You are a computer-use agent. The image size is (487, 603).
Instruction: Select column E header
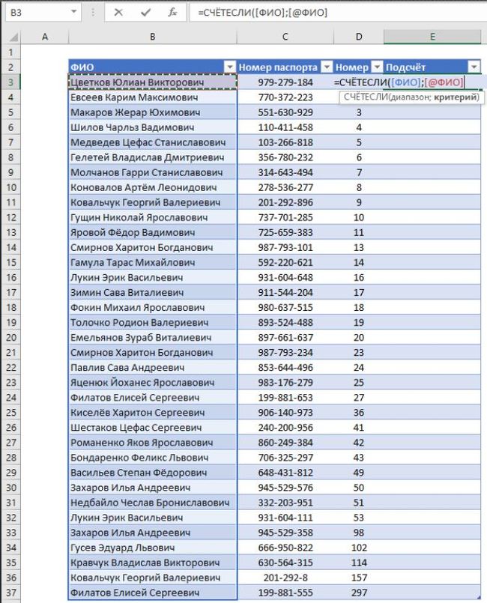pyautogui.click(x=432, y=37)
